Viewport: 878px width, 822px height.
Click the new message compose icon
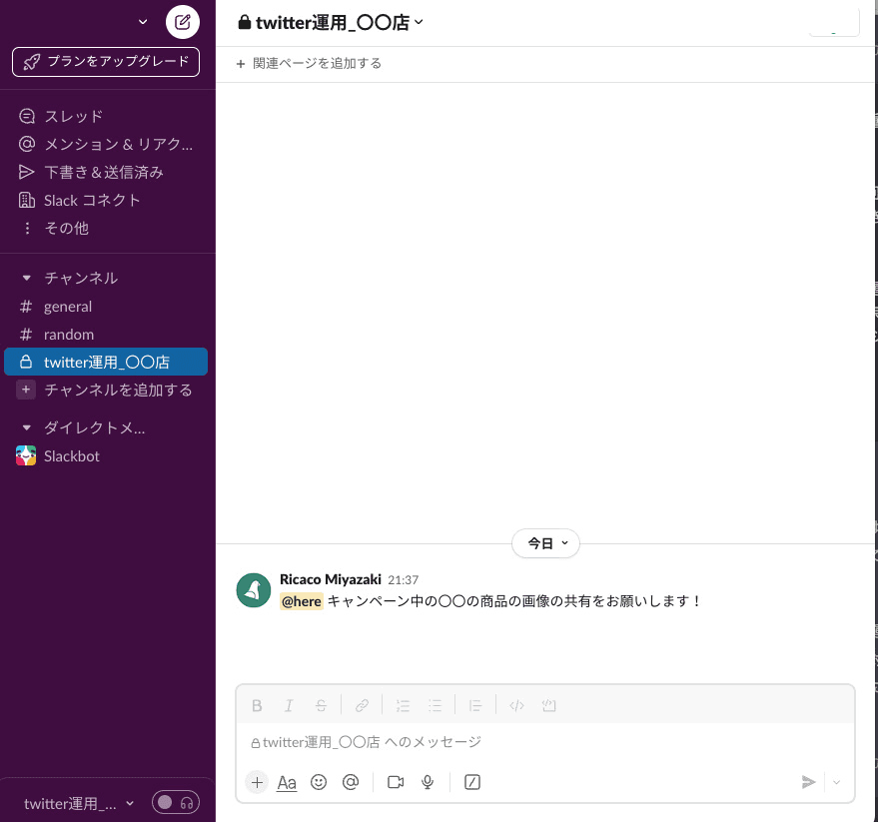click(x=182, y=22)
